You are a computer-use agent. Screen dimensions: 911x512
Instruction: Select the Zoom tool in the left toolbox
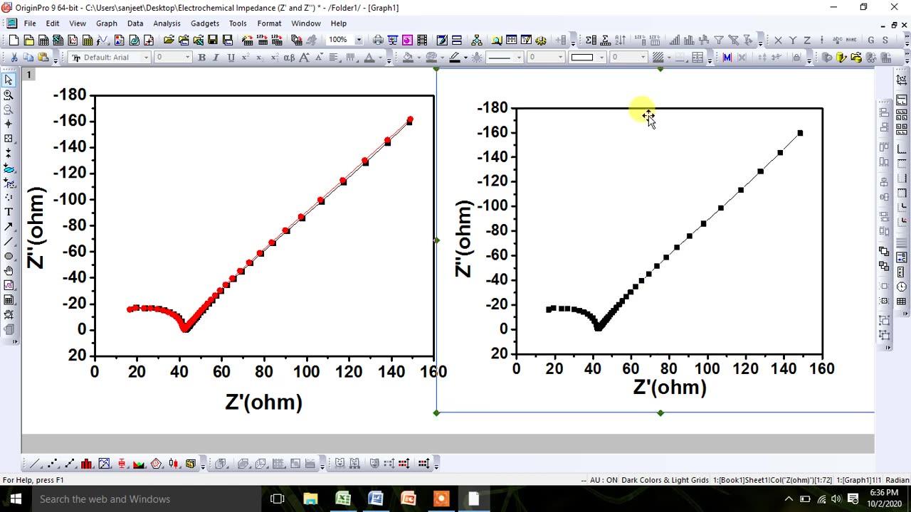tap(9, 93)
